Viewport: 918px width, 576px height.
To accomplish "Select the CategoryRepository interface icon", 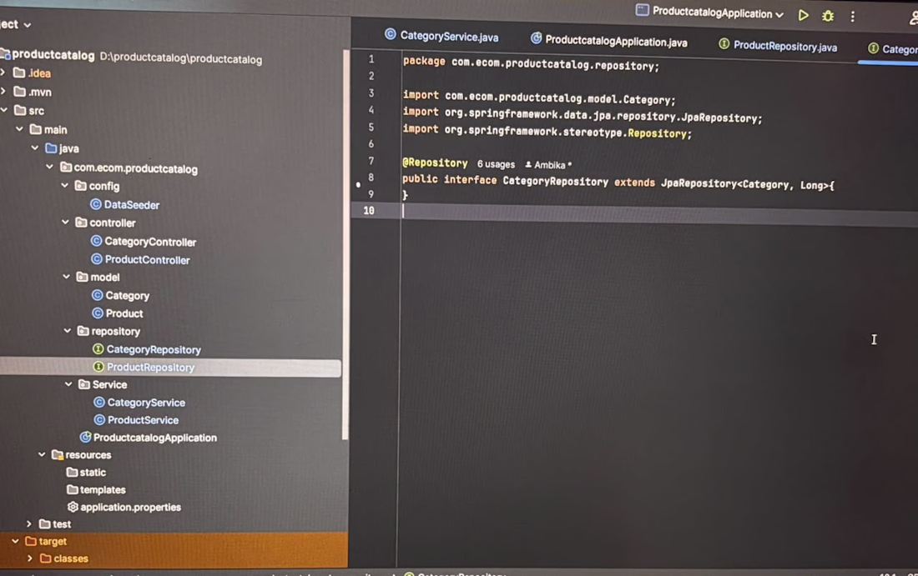I will coord(98,349).
